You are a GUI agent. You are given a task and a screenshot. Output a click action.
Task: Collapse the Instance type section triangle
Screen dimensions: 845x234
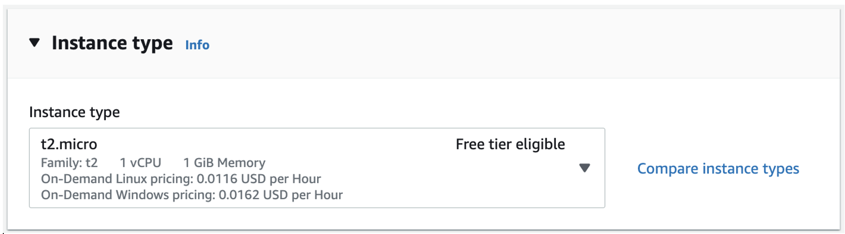(34, 43)
